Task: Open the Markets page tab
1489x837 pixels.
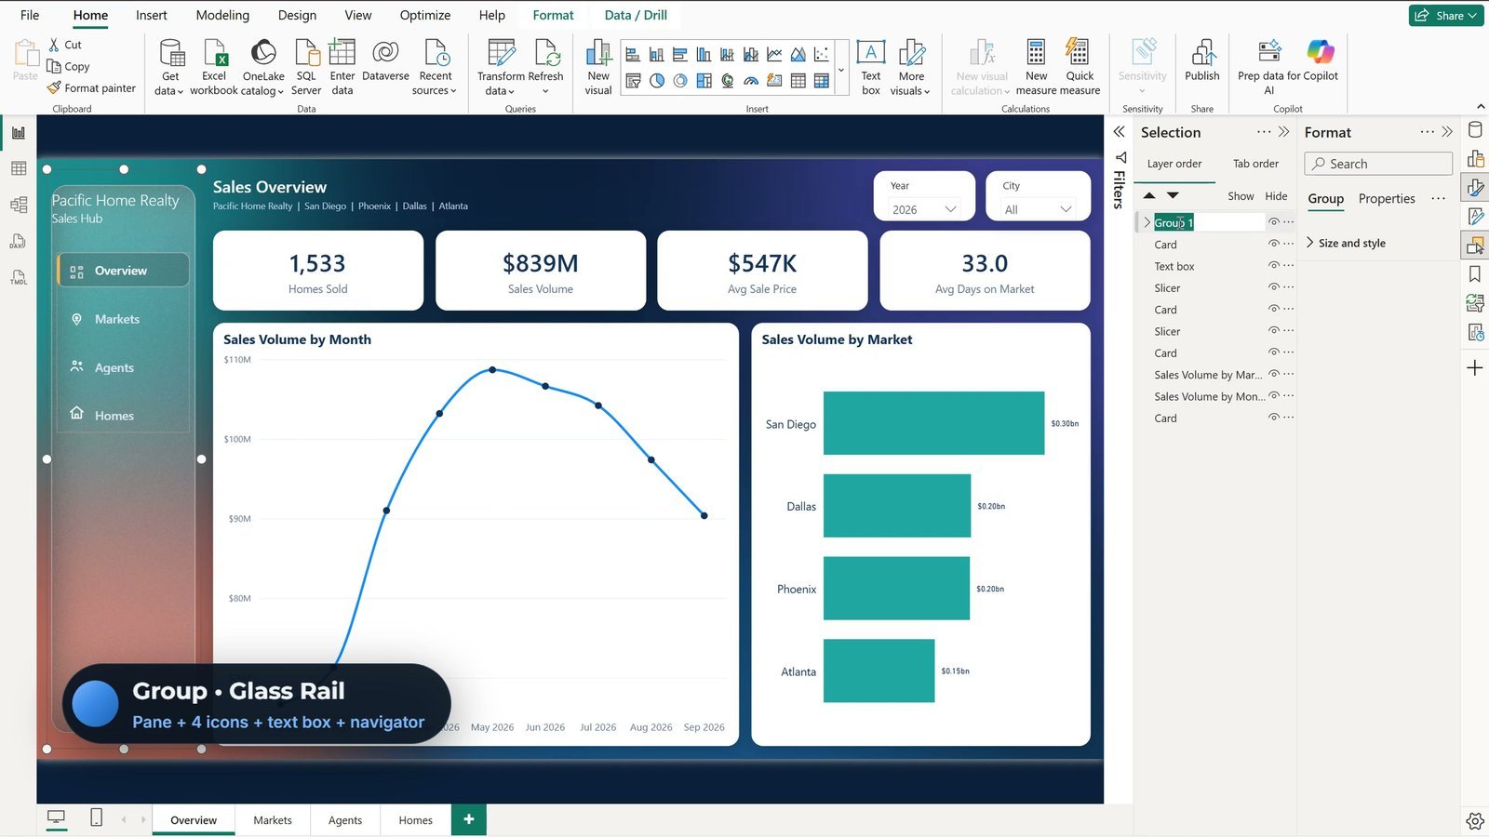Action: pyautogui.click(x=273, y=820)
